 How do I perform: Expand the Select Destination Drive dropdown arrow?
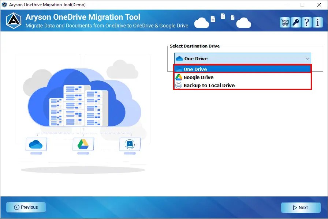tap(308, 59)
